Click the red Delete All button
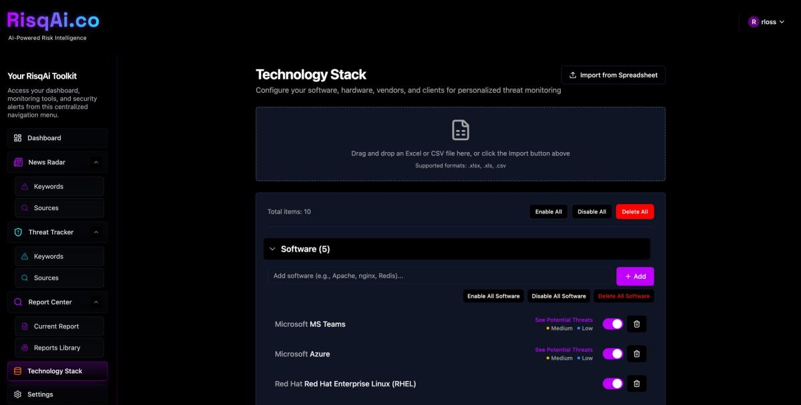 (635, 212)
